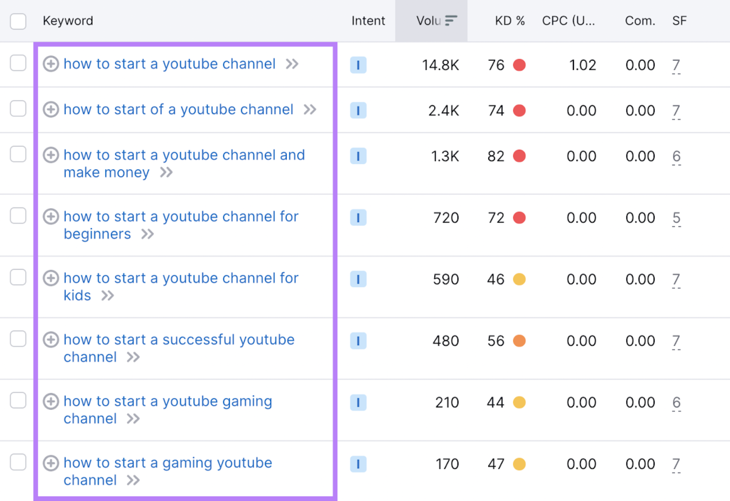Click plus icon for "how to start a gaming youtube channel"
Viewport: 730px width, 501px height.
coord(51,463)
